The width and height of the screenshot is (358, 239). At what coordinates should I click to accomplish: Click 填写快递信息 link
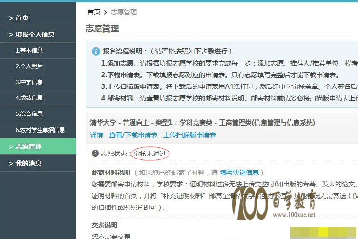click(239, 173)
